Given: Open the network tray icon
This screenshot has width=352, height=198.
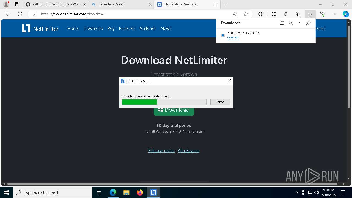Looking at the screenshot, I should pyautogui.click(x=310, y=193).
